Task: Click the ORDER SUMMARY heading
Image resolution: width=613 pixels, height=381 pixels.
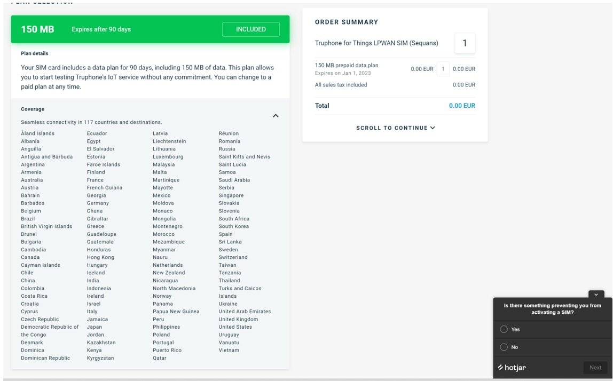Action: click(347, 22)
